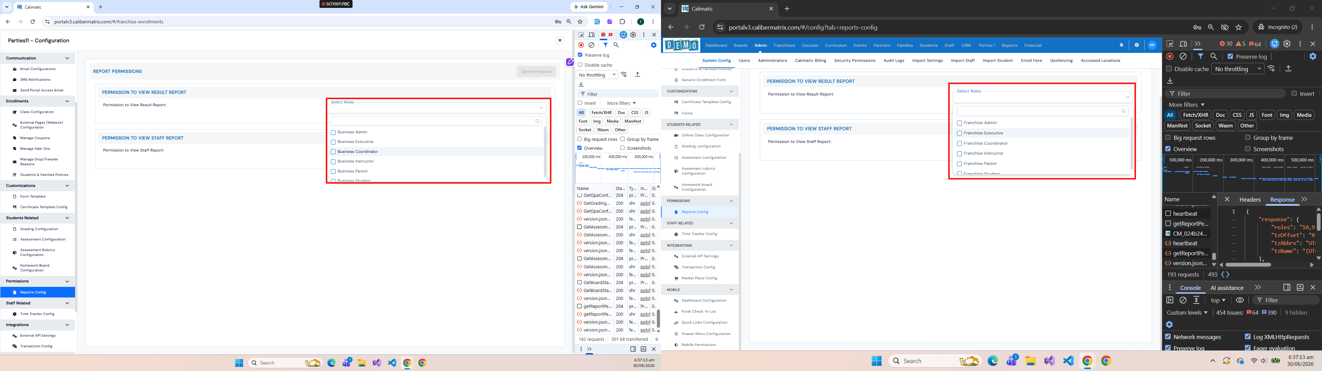
Task: Click role search field in left dropdown
Action: click(x=437, y=121)
